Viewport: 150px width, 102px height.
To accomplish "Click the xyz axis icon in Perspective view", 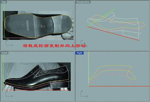I will [84, 43].
